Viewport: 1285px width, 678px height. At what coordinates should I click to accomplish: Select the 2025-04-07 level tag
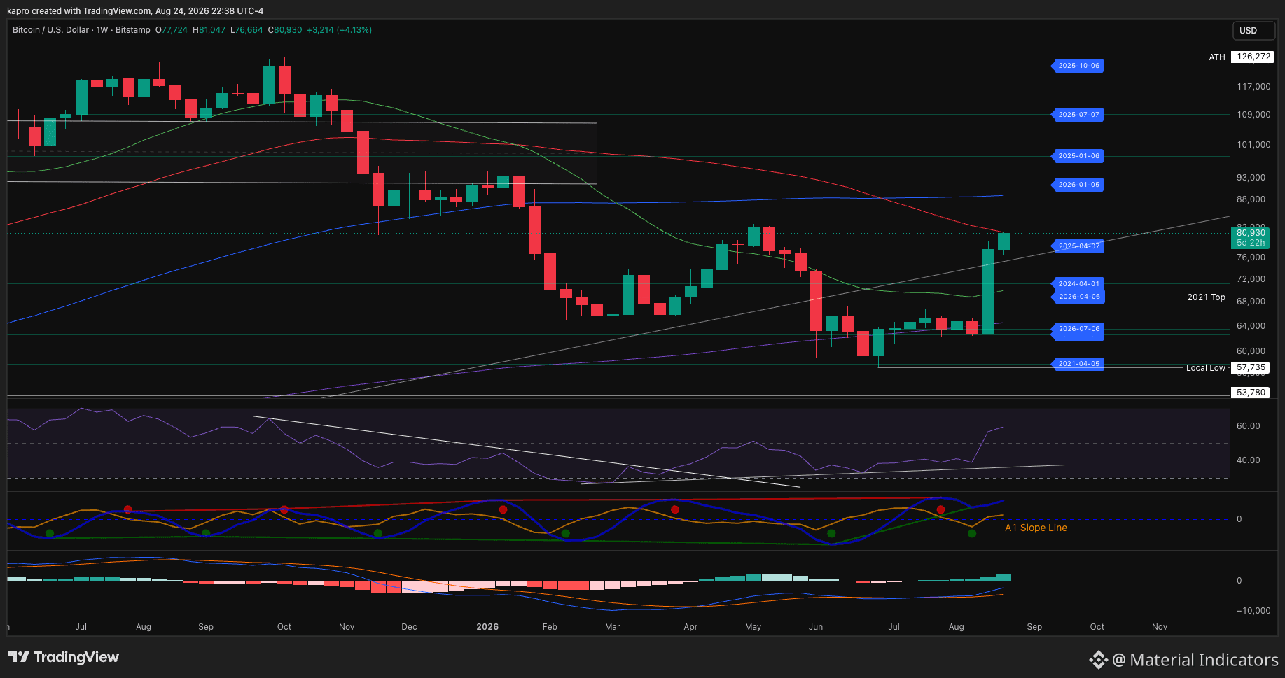pos(1078,246)
